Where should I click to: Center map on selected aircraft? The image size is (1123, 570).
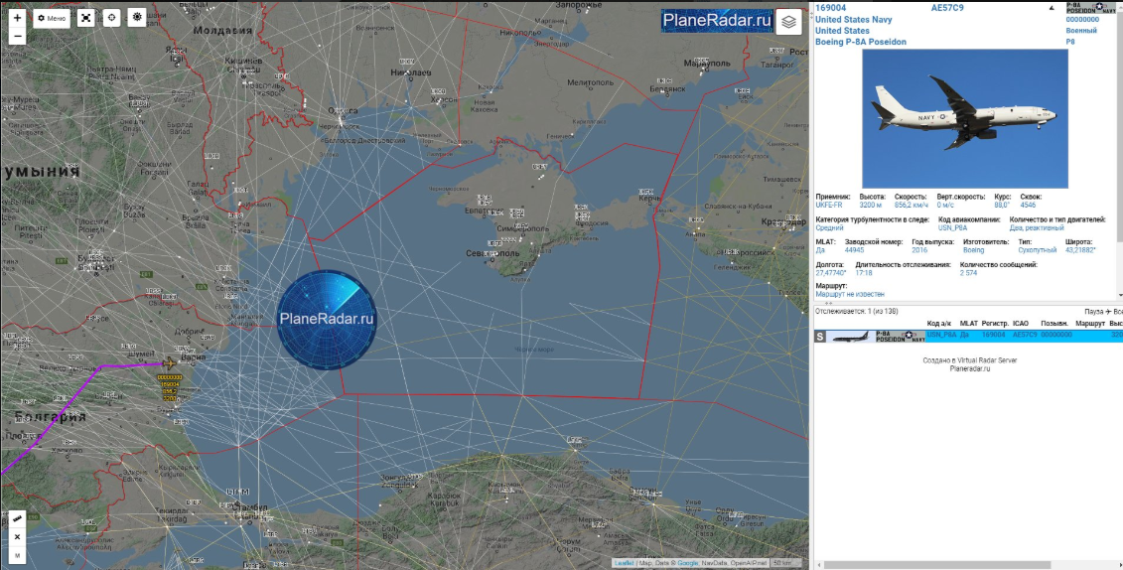pos(111,18)
